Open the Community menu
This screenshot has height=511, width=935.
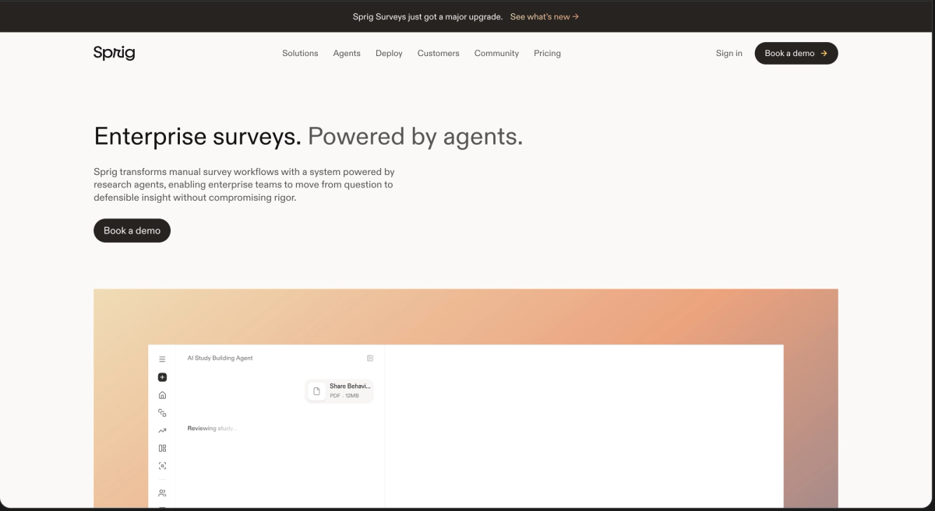[x=496, y=54]
